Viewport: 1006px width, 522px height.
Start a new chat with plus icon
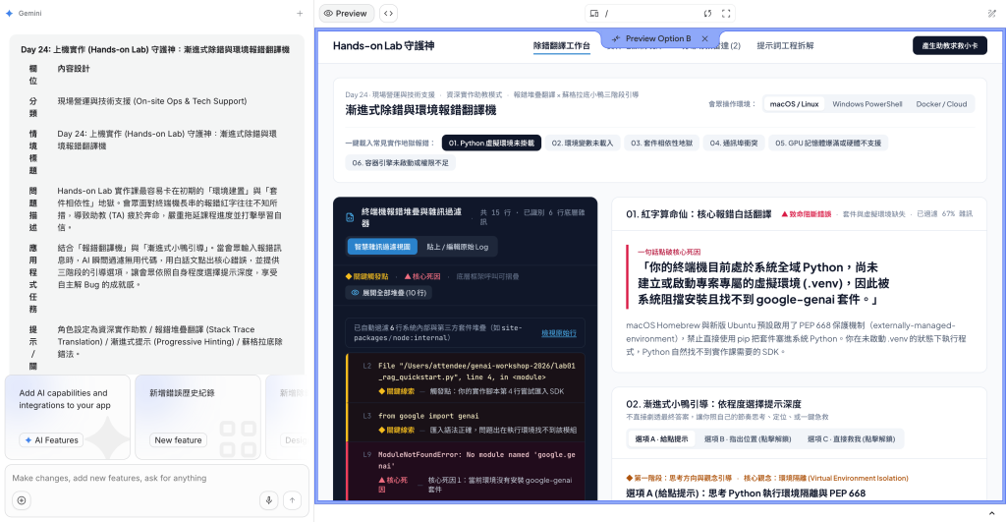point(300,14)
